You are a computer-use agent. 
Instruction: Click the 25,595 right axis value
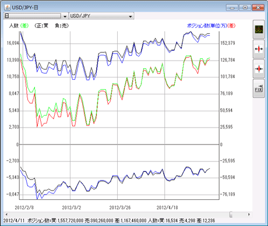[x=227, y=127]
